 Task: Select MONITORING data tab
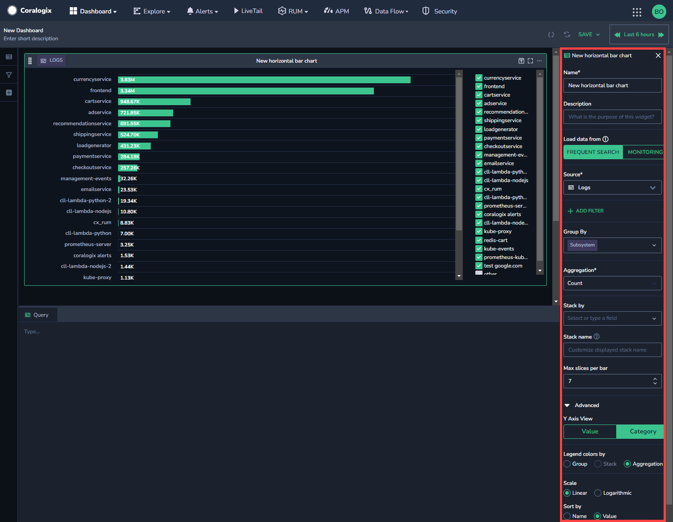643,152
